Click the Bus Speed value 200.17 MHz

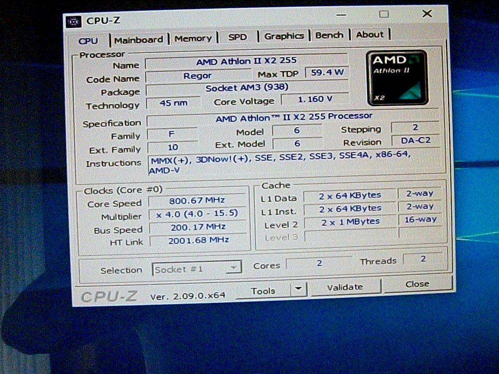click(198, 227)
